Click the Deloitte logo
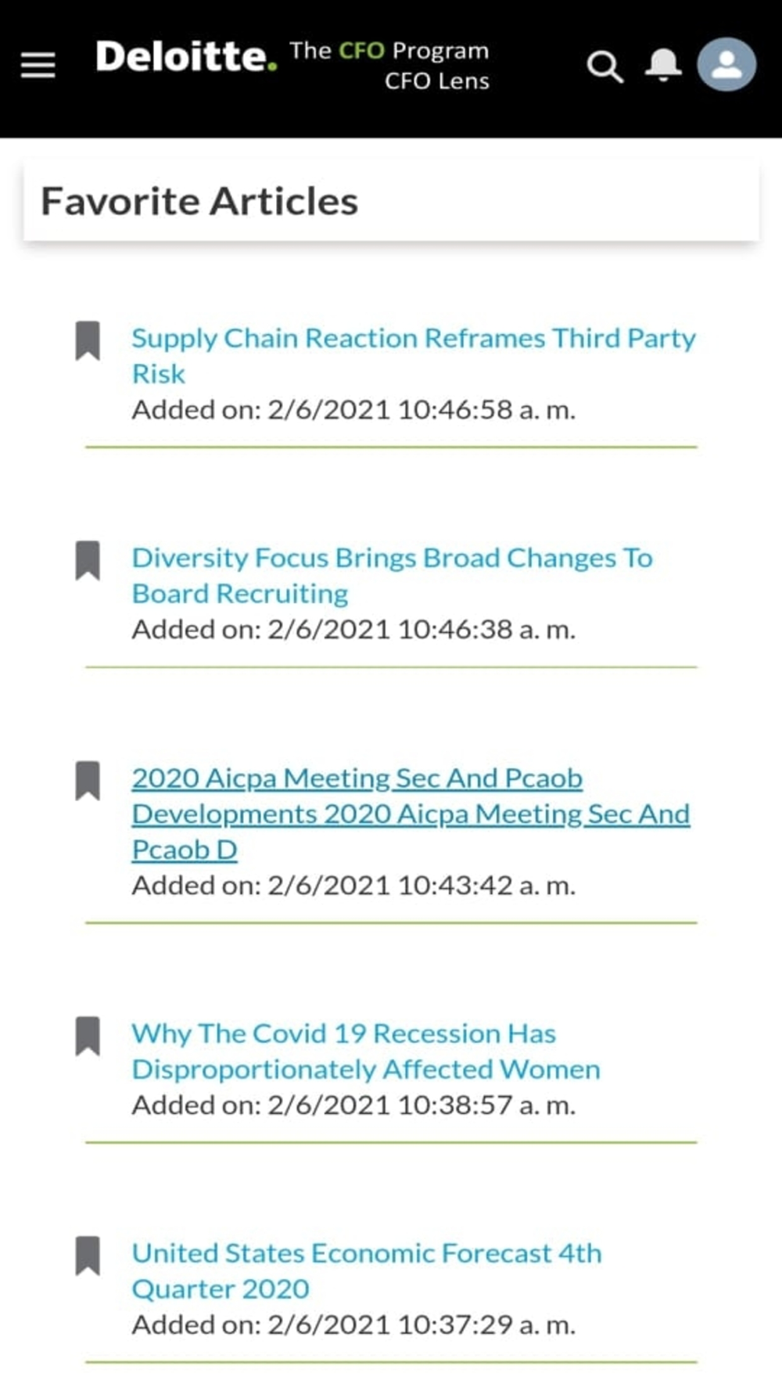Viewport: 782px width, 1391px height. pos(186,57)
